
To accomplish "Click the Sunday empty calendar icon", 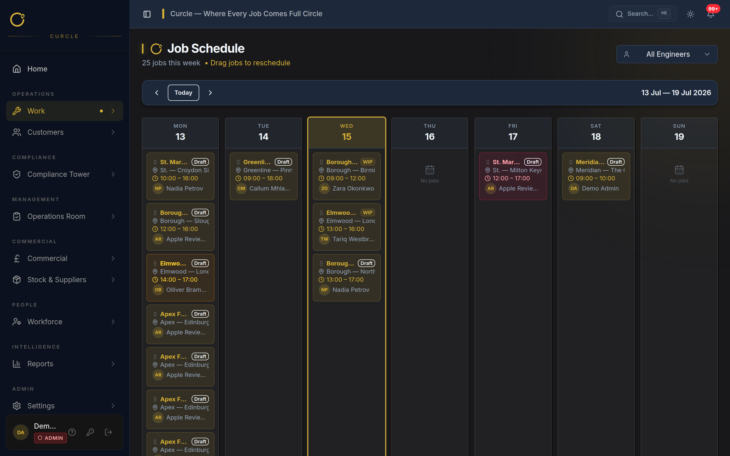I will (679, 170).
